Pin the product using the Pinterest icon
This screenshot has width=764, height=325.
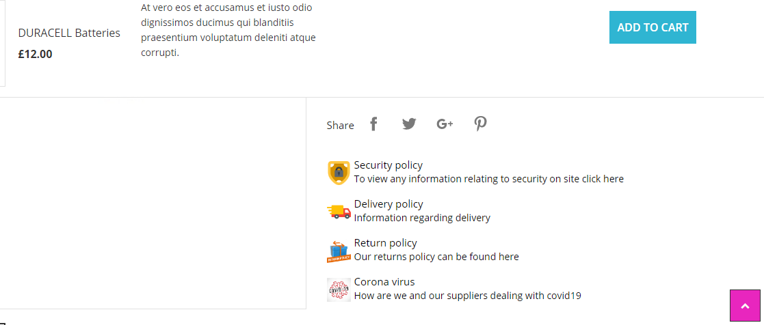point(481,124)
